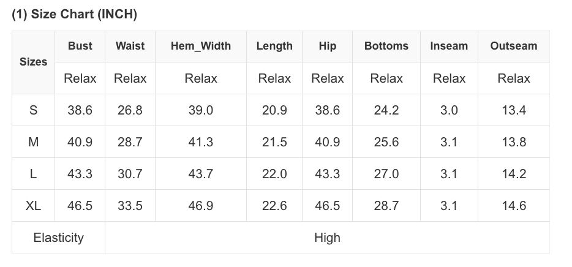This screenshot has height=267, width=572.
Task: Click the Bust column header
Action: pos(80,47)
